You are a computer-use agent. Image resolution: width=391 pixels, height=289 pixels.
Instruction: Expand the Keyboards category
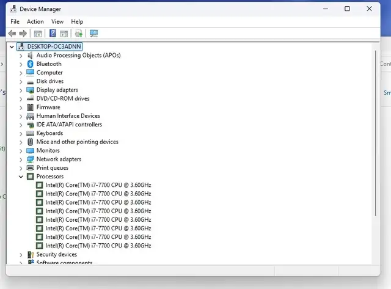[21, 134]
